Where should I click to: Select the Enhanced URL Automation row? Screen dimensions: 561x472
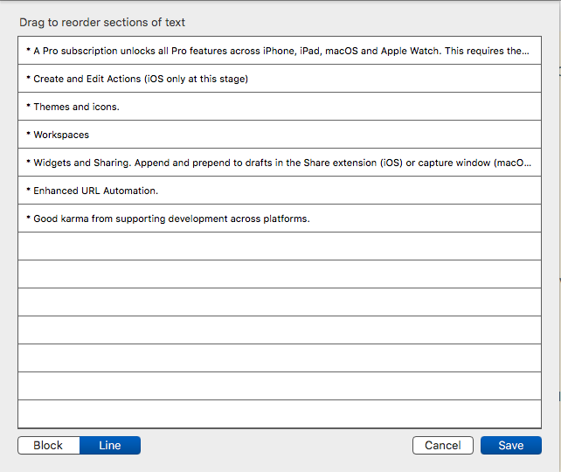pos(280,191)
